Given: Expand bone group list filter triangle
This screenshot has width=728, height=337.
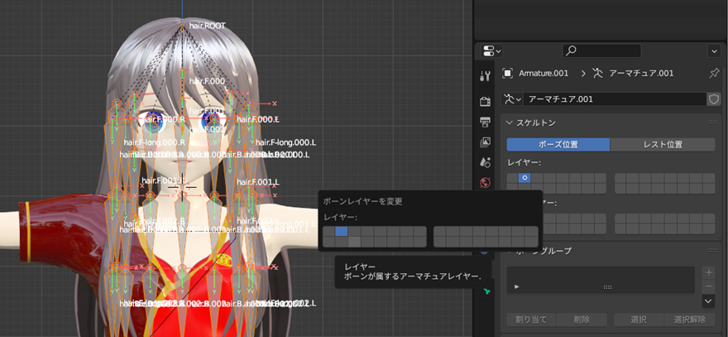Looking at the screenshot, I should pyautogui.click(x=517, y=286).
